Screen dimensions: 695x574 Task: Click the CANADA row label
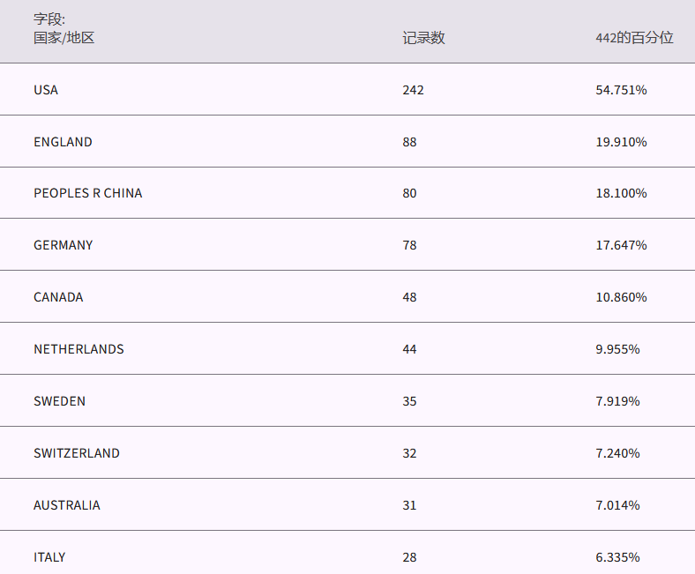[x=58, y=297]
